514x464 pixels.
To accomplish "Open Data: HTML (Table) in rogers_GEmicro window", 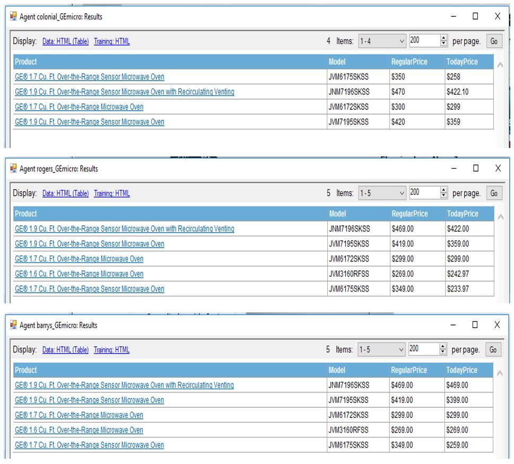I will point(66,194).
